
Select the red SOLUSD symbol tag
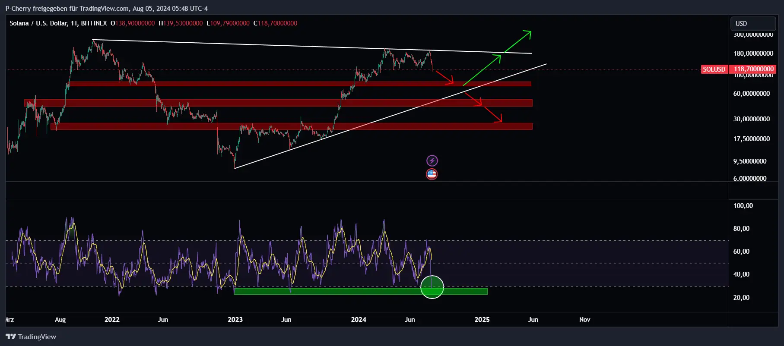(x=714, y=69)
